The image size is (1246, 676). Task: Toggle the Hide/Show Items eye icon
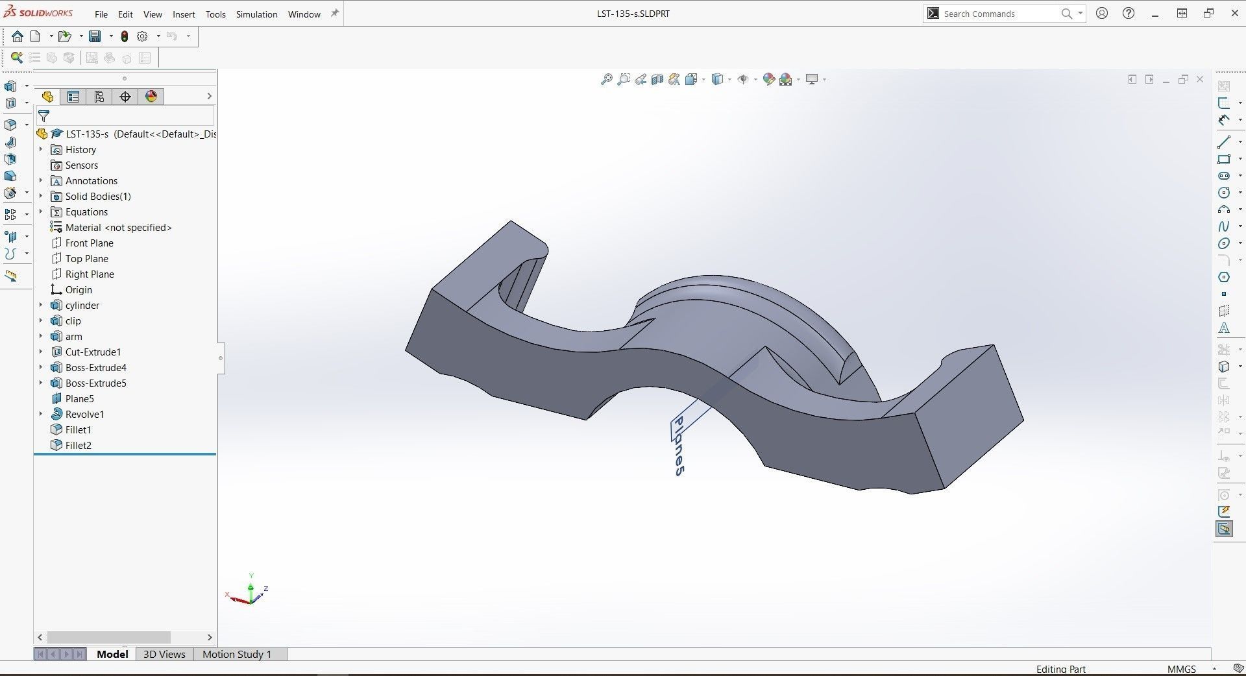click(744, 79)
